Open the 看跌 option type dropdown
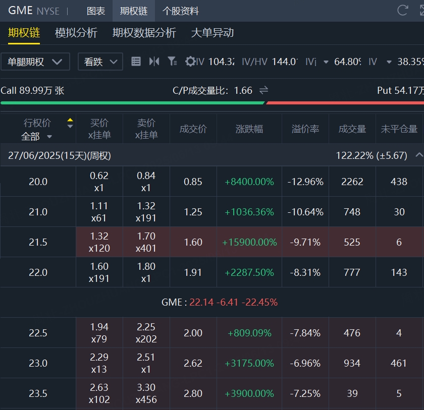Screen dimensions: 424x410 coord(100,62)
